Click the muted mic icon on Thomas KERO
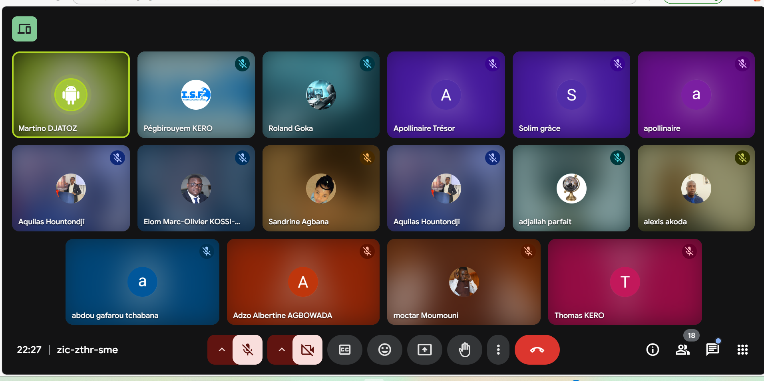 click(x=689, y=251)
